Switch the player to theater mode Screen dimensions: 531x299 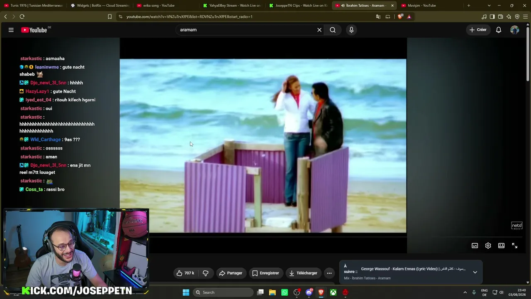click(502, 246)
